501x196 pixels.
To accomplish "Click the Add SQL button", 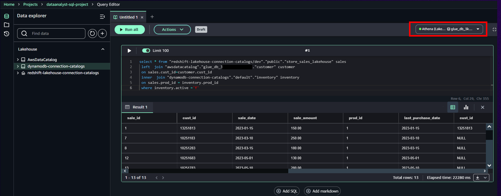I will tap(287, 191).
